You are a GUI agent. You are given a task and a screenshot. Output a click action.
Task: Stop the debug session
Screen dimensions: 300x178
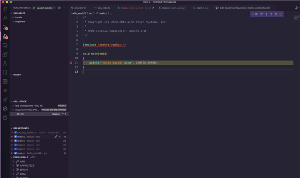pyautogui.click(x=281, y=14)
